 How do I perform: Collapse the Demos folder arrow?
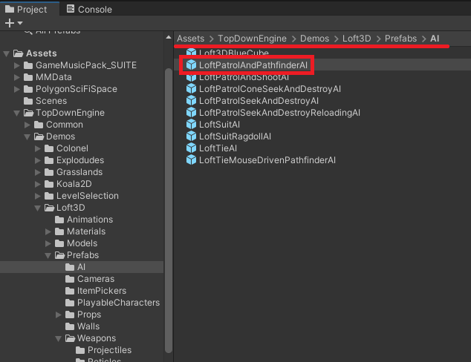27,136
